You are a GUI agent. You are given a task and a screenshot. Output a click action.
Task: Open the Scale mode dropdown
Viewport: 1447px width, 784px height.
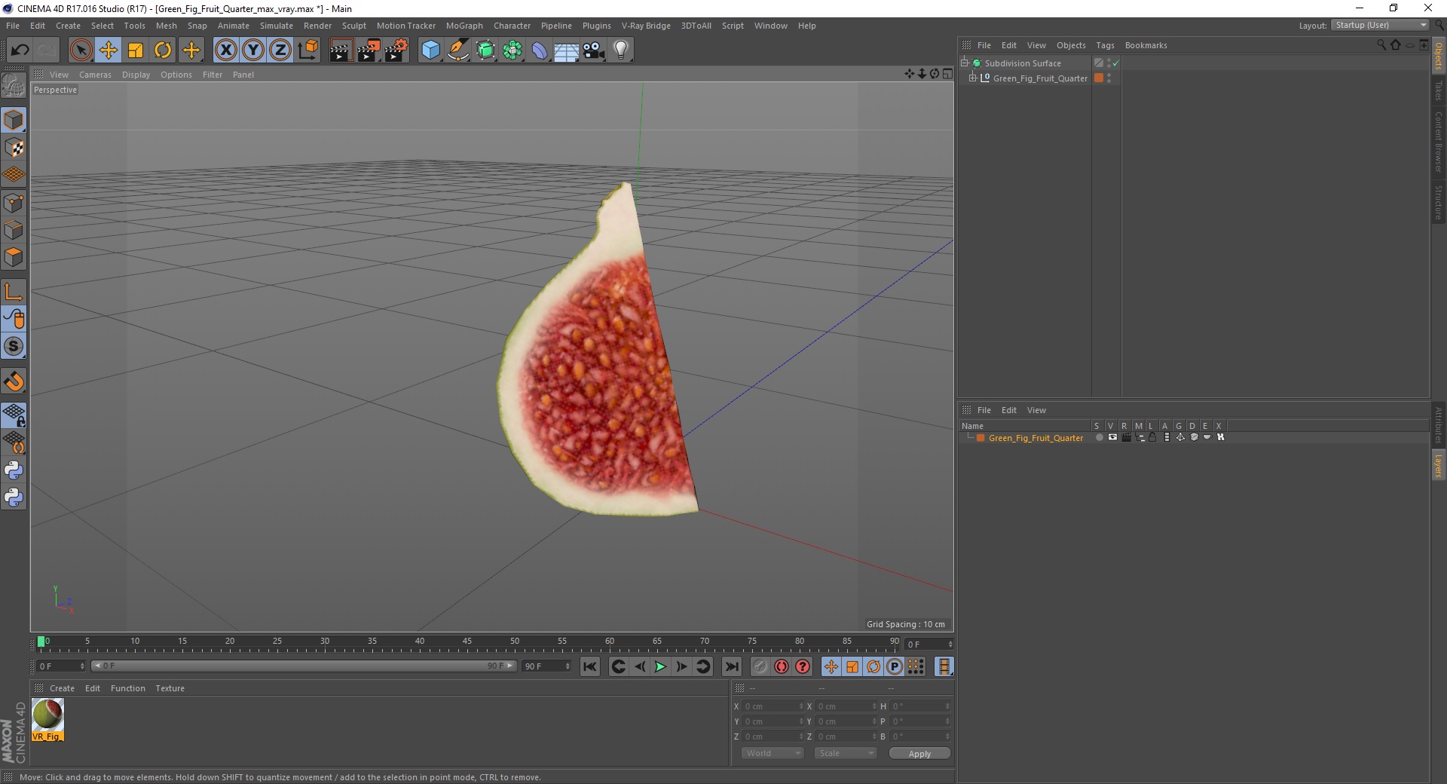click(x=845, y=753)
